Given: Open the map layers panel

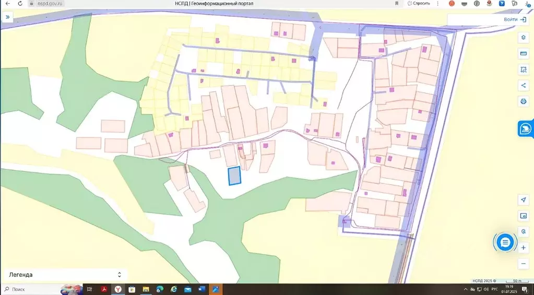Looking at the screenshot, I should click(524, 38).
